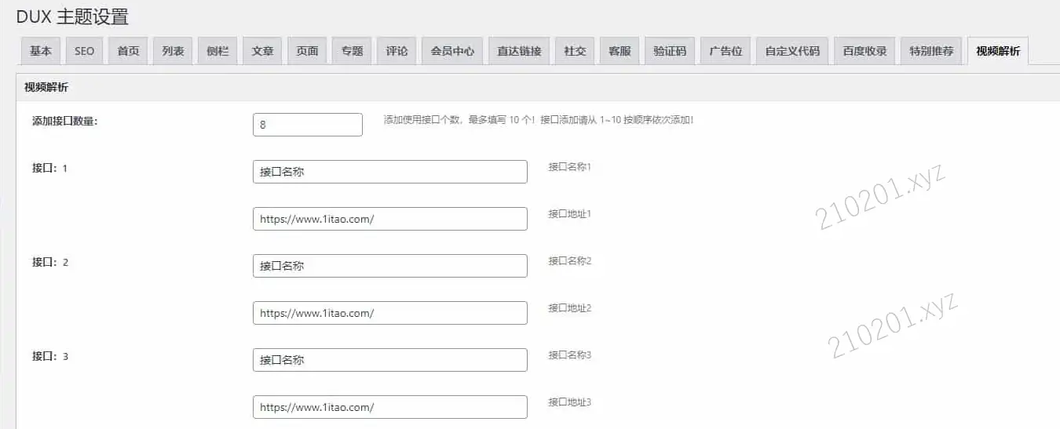1060x429 pixels.
Task: Click the DUX 主题设置 page title
Action: coord(72,16)
